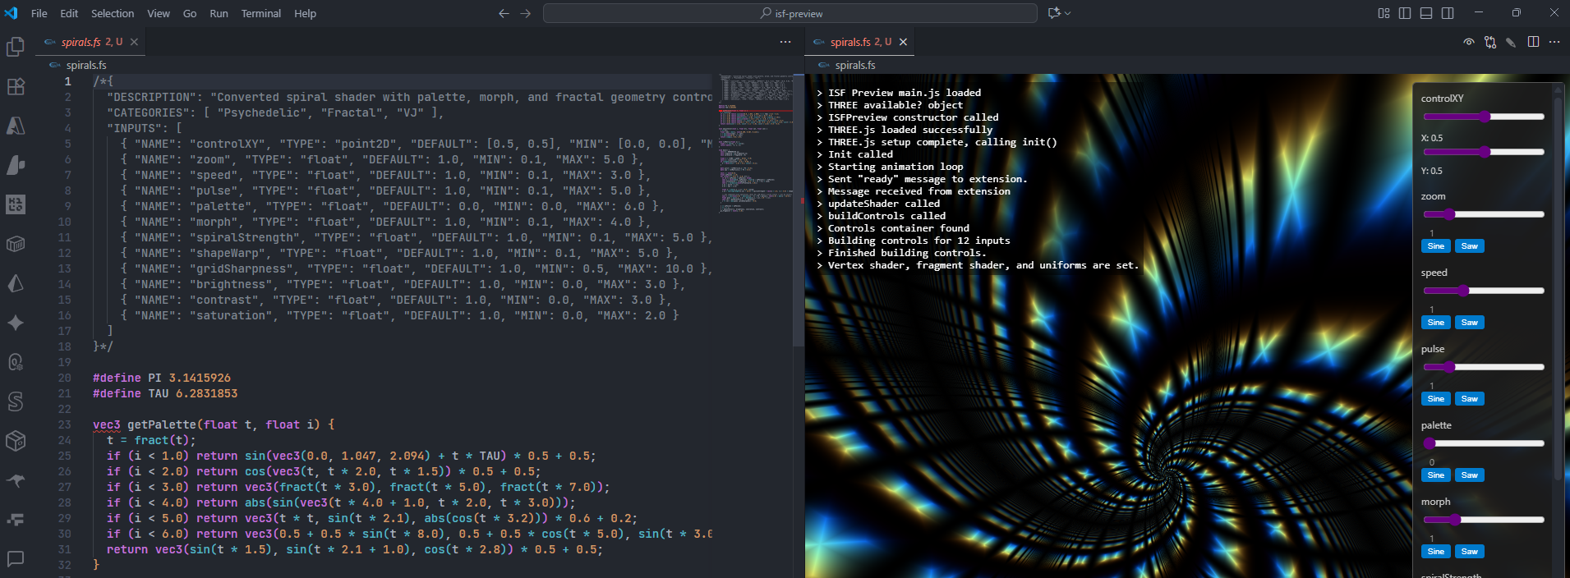Go forward using the navigation arrow
The width and height of the screenshot is (1570, 578).
click(x=526, y=13)
